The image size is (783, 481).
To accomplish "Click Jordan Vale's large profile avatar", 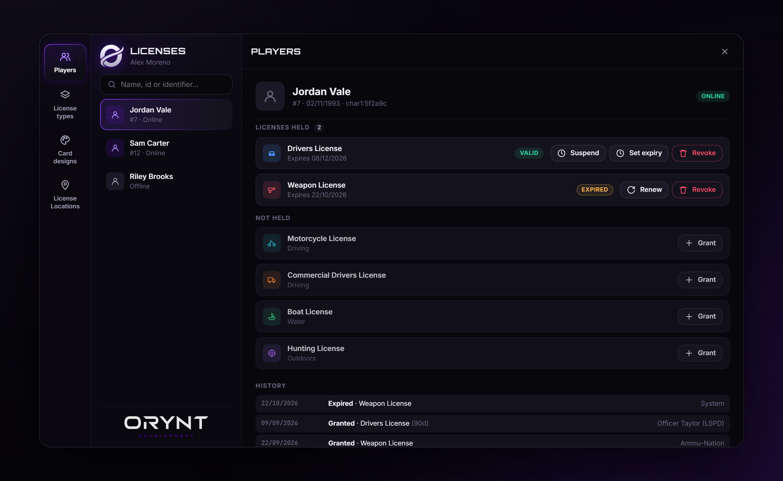I will click(270, 96).
